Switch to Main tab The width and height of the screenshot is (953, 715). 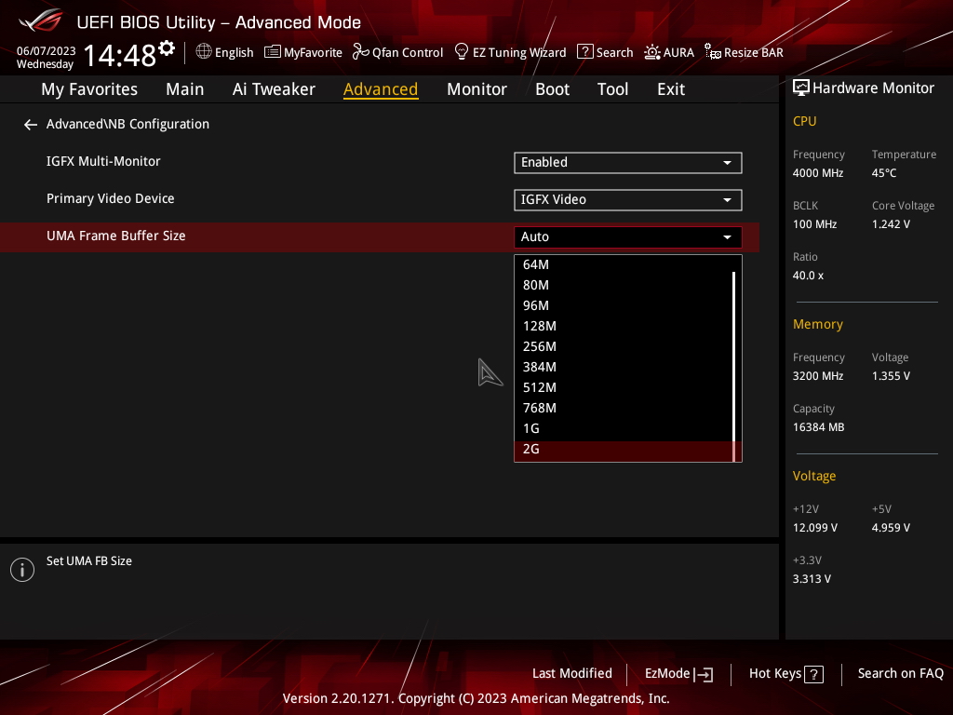(x=185, y=89)
